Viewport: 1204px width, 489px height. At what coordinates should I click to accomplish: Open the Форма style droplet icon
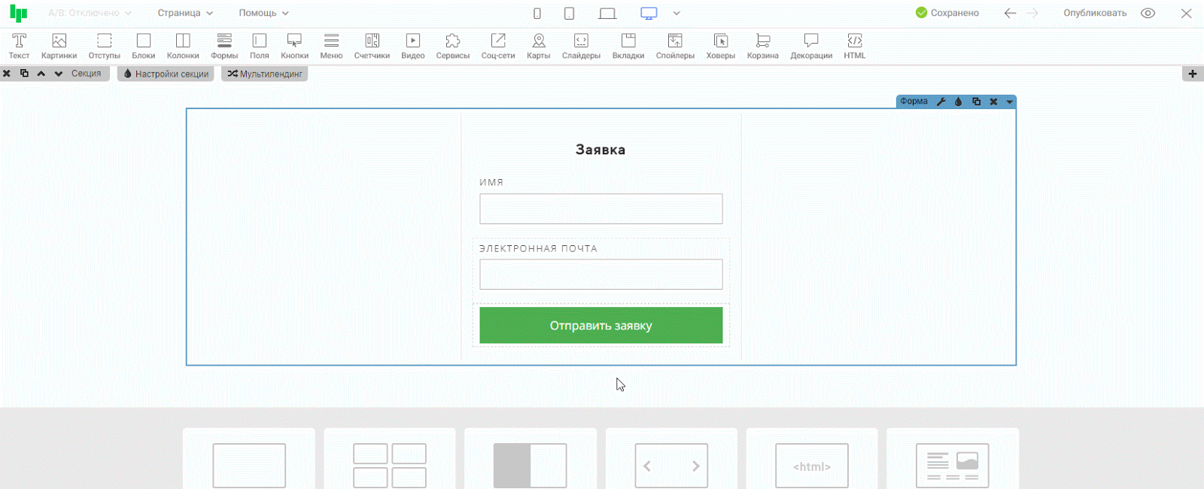click(x=959, y=102)
